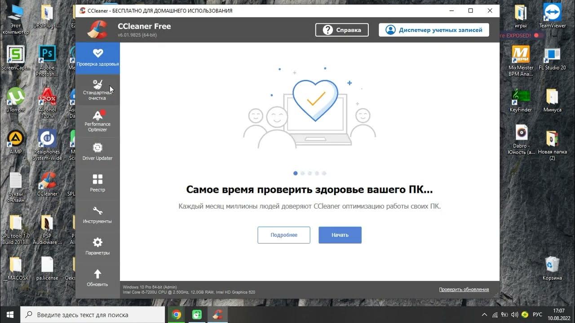Image resolution: width=575 pixels, height=323 pixels.
Task: Click the CCleaner logo in header
Action: 97,30
